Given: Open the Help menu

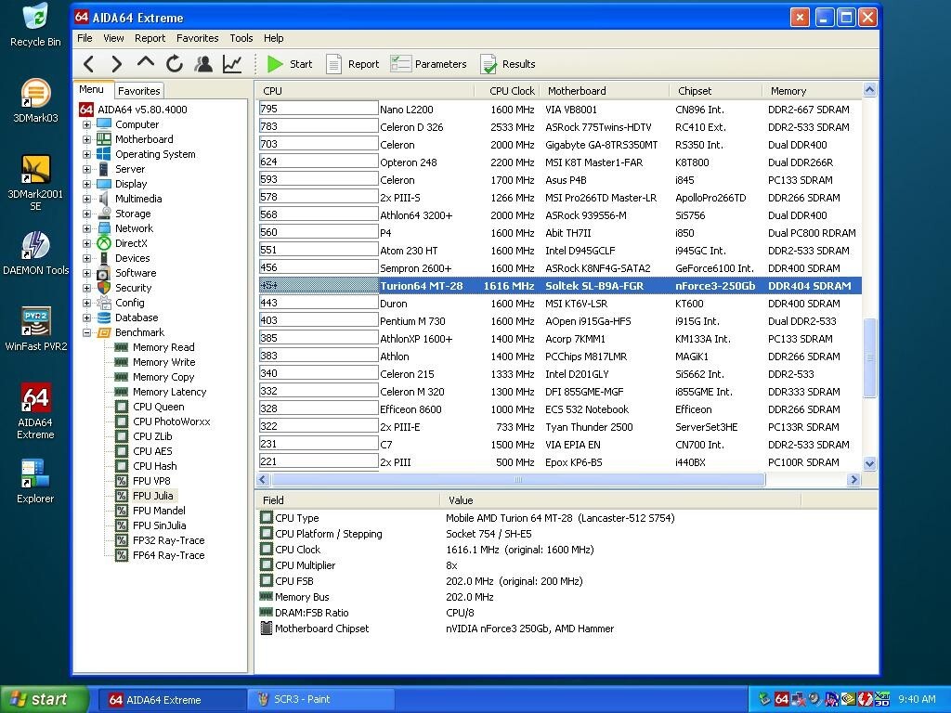Looking at the screenshot, I should (x=274, y=38).
